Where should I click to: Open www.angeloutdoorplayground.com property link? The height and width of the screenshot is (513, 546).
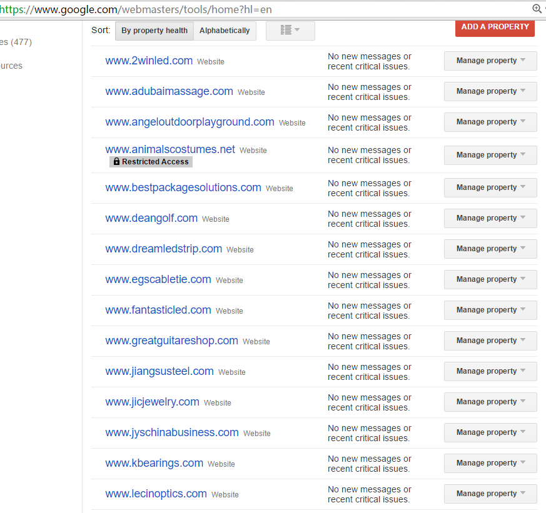tap(190, 122)
